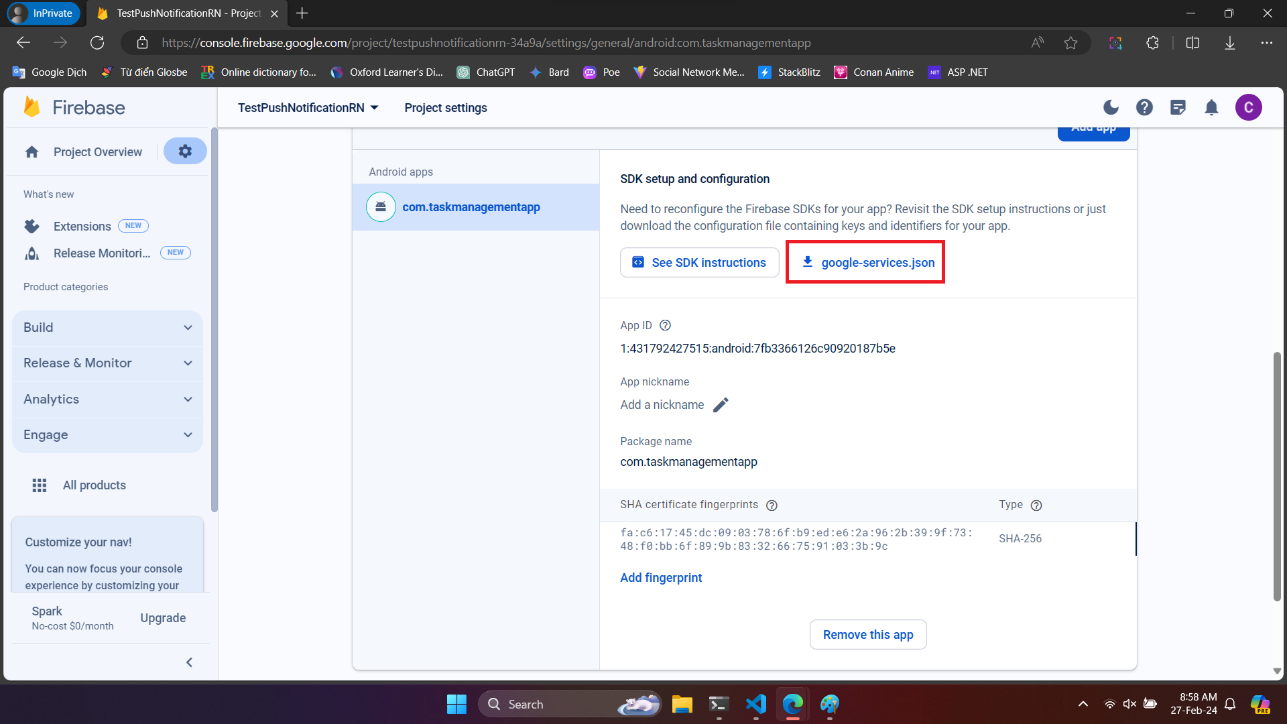Toggle dark mode moon icon
This screenshot has width=1287, height=724.
click(x=1111, y=107)
